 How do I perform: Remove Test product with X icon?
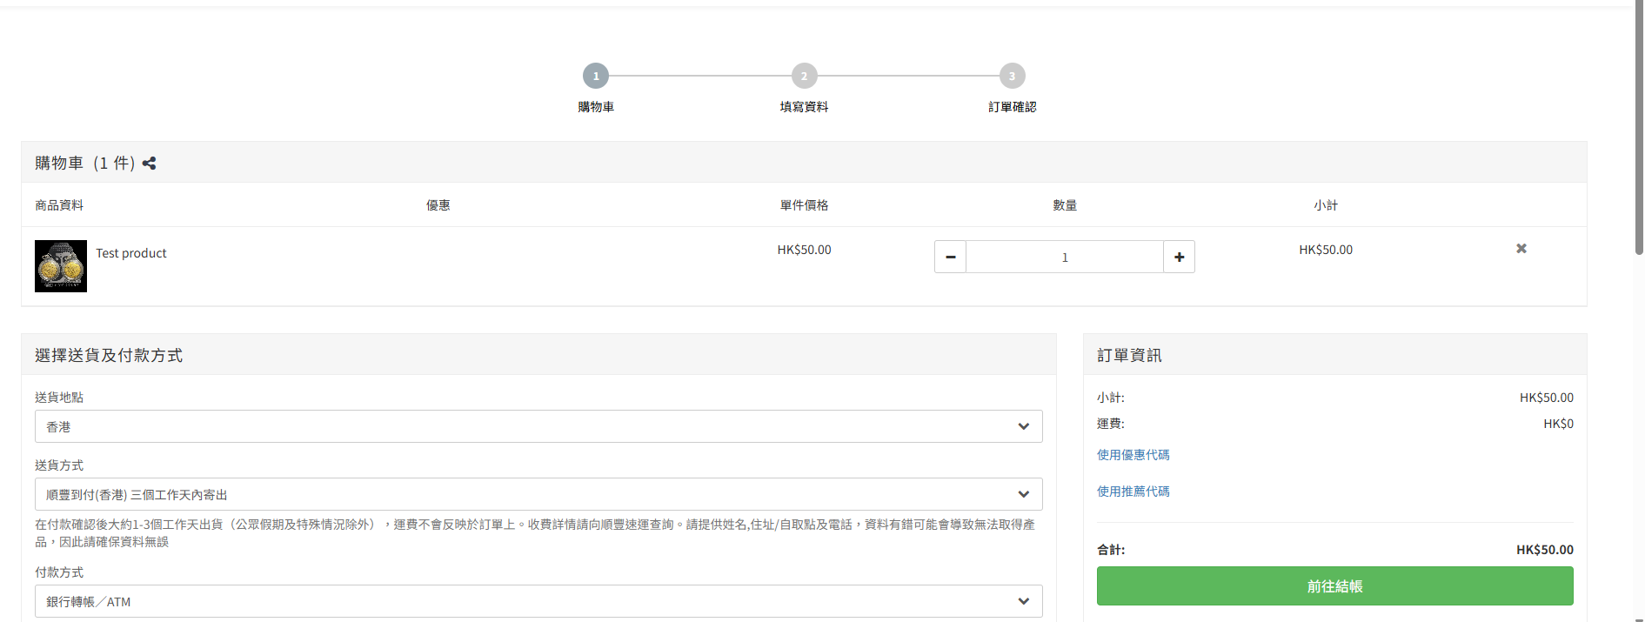tap(1521, 249)
